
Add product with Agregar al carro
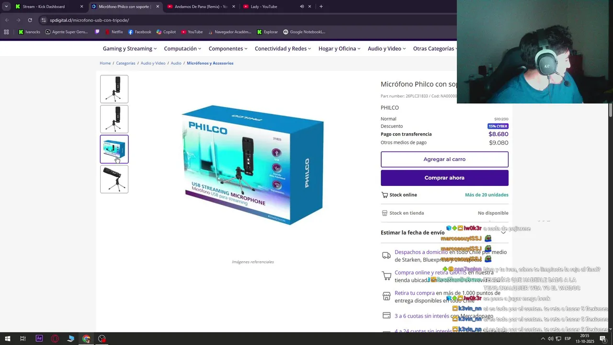[444, 159]
